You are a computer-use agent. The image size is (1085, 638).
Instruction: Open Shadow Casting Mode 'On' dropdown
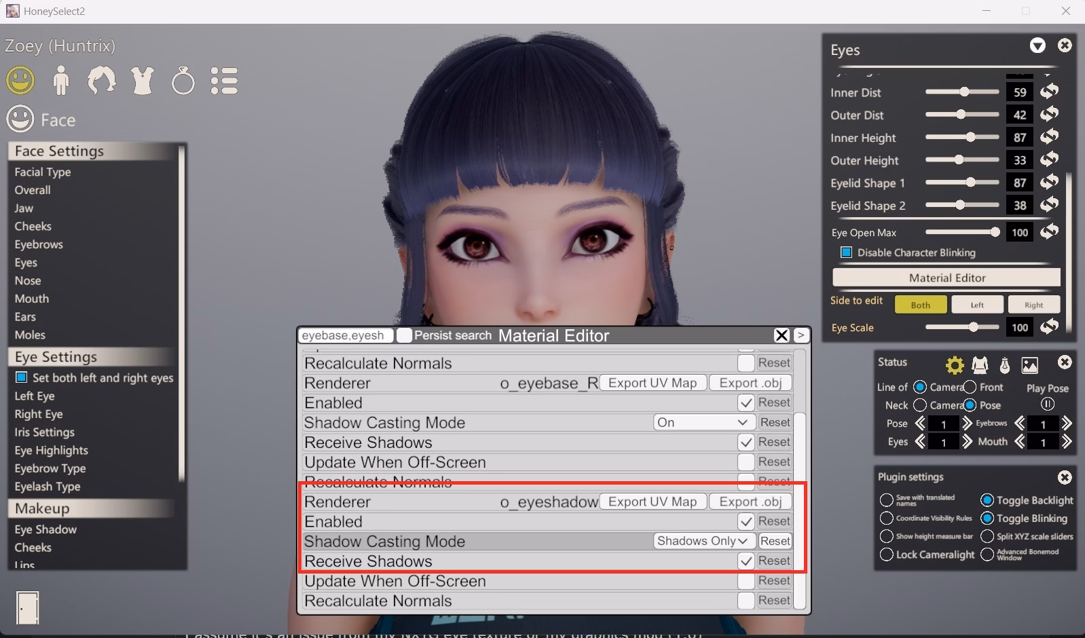pos(703,422)
